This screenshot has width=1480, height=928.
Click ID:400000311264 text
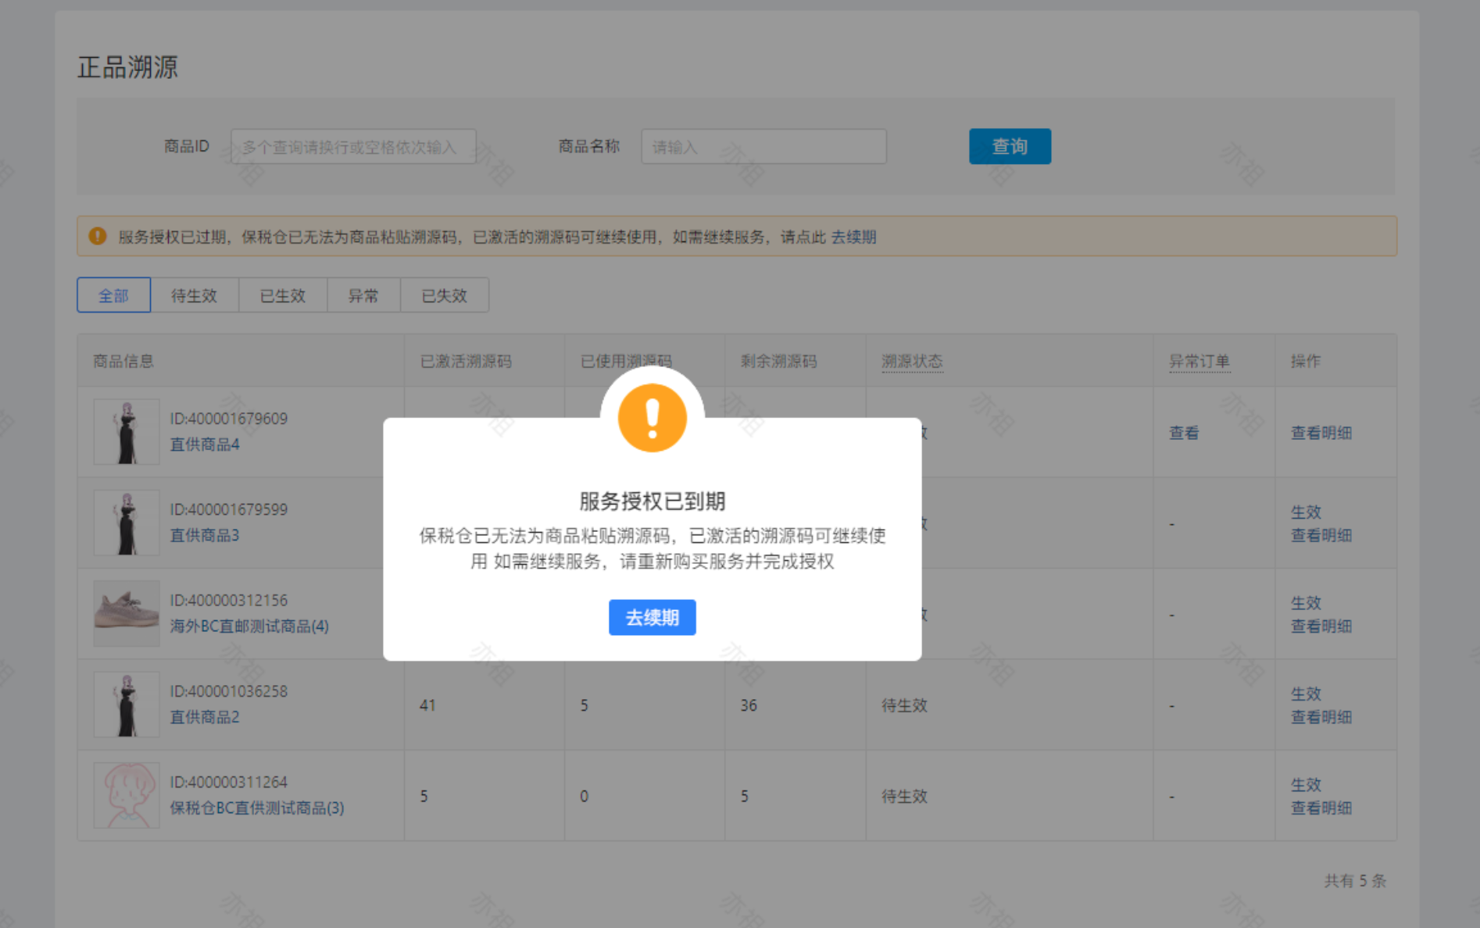point(229,782)
